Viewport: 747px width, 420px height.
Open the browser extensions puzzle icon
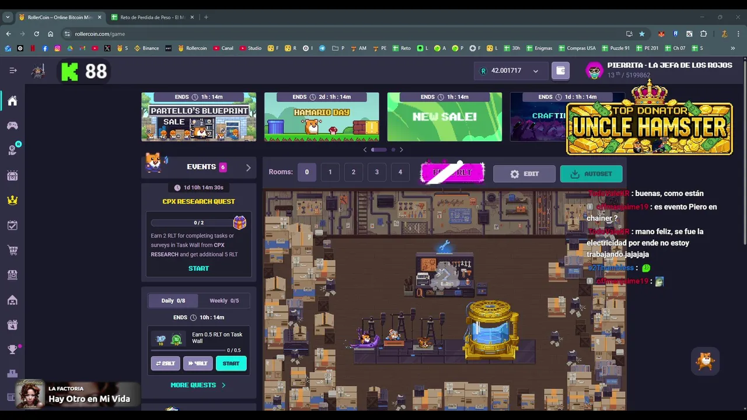tap(703, 34)
